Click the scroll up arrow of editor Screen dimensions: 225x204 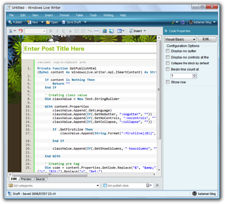[159, 38]
